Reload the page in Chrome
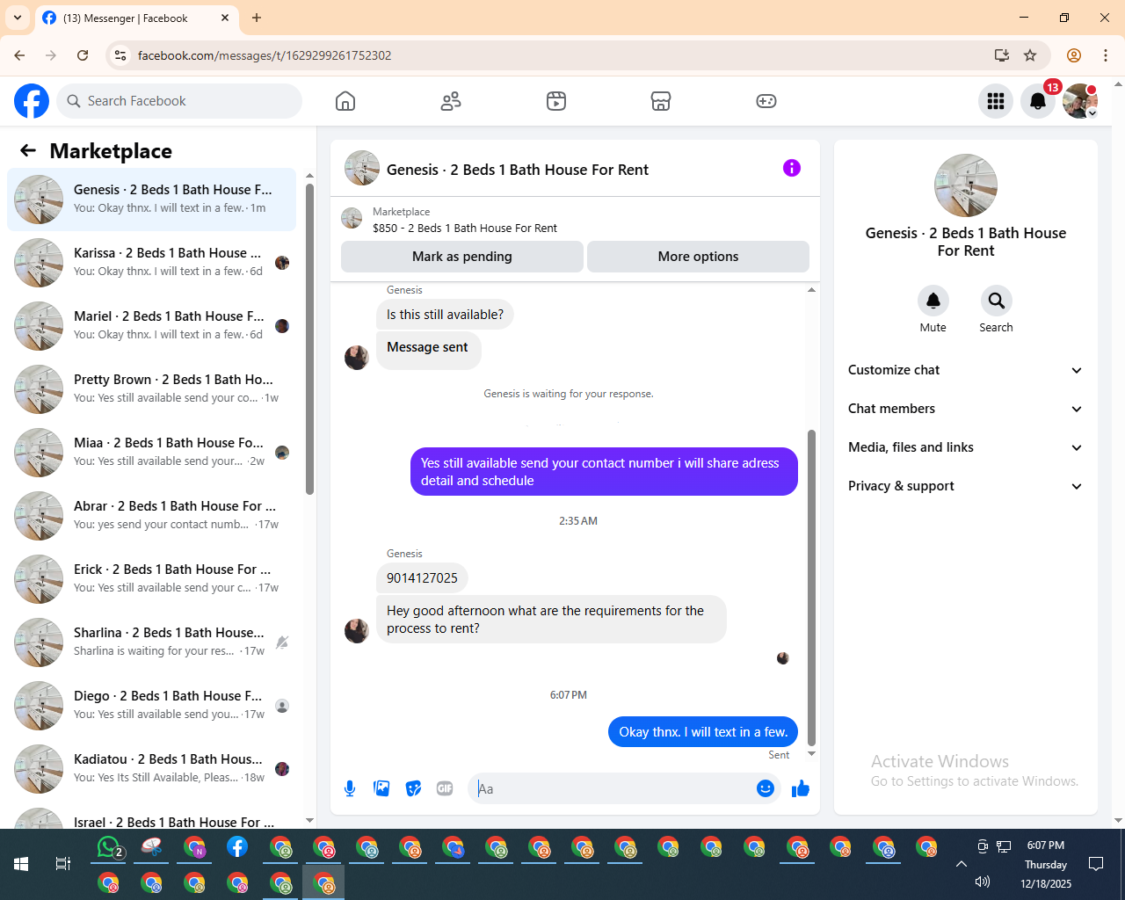Screen dimensions: 1125x900 coord(83,55)
